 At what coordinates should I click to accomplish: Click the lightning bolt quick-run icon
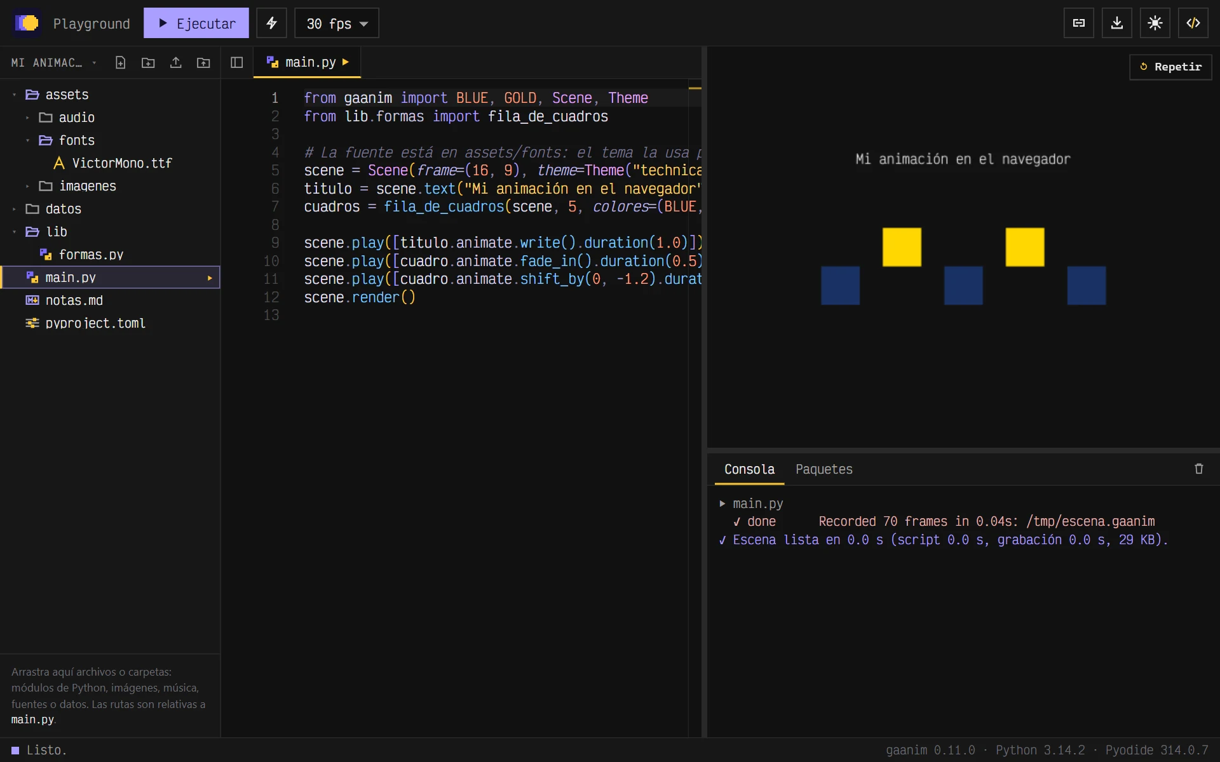tap(271, 23)
